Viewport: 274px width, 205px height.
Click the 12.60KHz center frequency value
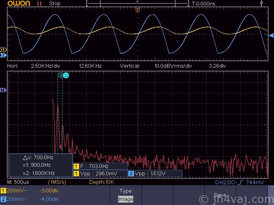90,66
